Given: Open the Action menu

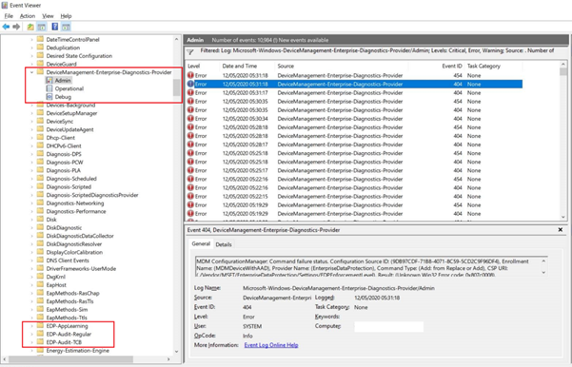Looking at the screenshot, I should click(x=28, y=16).
